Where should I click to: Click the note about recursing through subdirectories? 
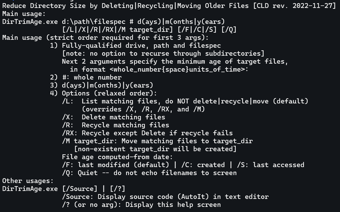coord(163,53)
